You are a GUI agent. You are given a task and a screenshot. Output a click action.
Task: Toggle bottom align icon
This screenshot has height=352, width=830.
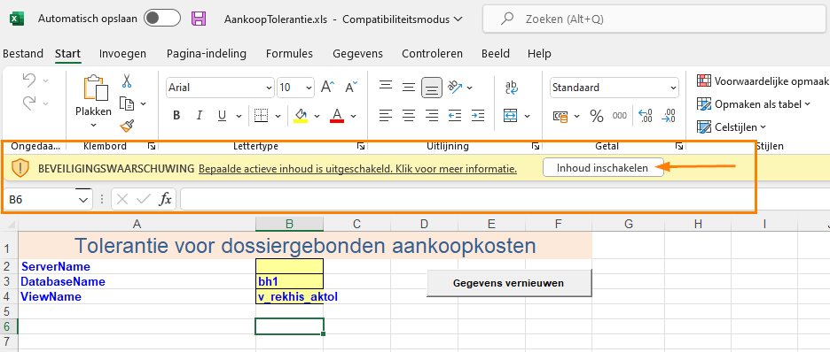coord(432,88)
